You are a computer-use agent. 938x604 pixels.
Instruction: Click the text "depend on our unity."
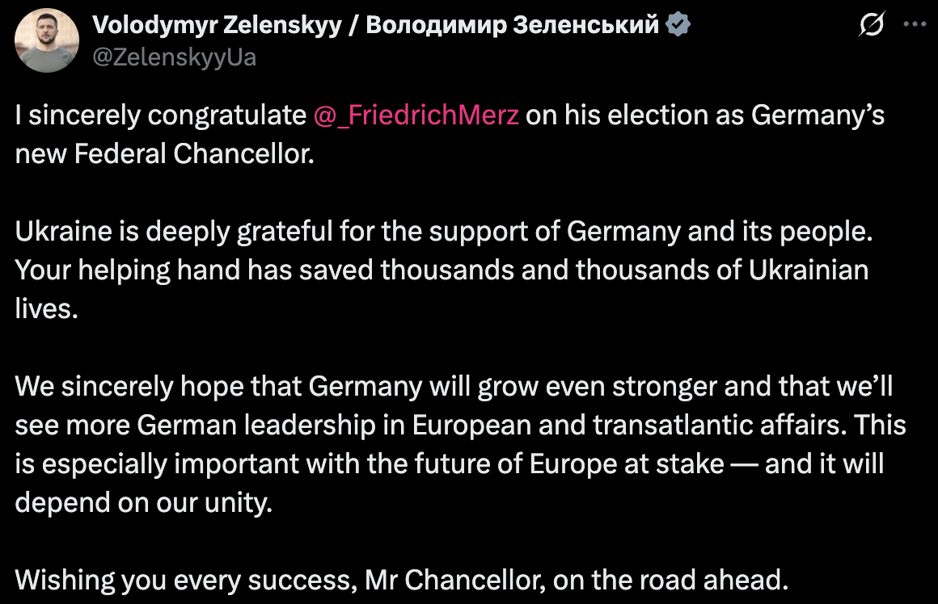(143, 501)
